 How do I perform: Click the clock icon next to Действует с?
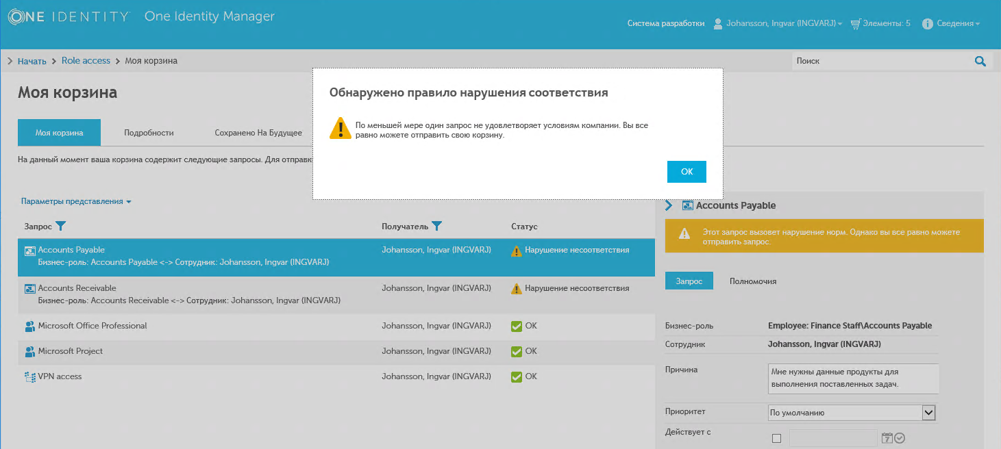900,438
